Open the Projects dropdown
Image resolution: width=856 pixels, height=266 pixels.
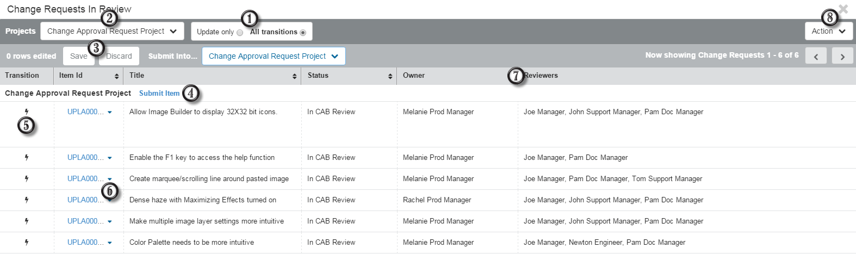pyautogui.click(x=112, y=31)
